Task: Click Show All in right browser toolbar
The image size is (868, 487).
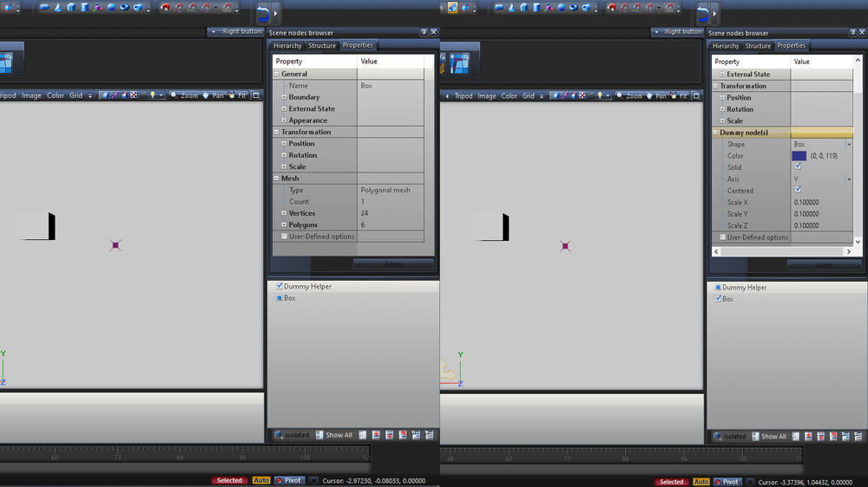Action: click(x=769, y=436)
